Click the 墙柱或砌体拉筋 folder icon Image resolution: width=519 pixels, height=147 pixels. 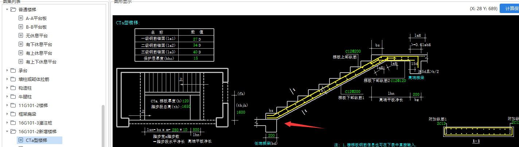13,79
